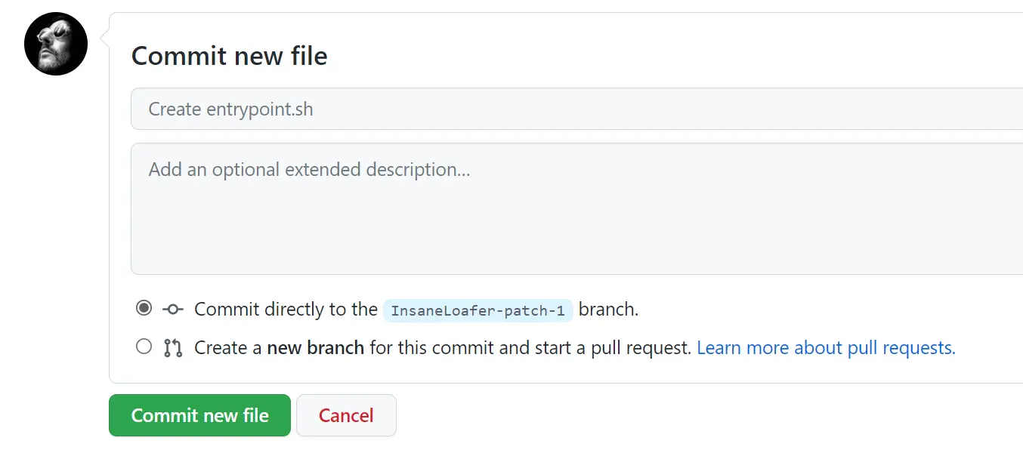Select the "Create a new branch" radio button
Image resolution: width=1023 pixels, height=453 pixels.
coord(144,347)
